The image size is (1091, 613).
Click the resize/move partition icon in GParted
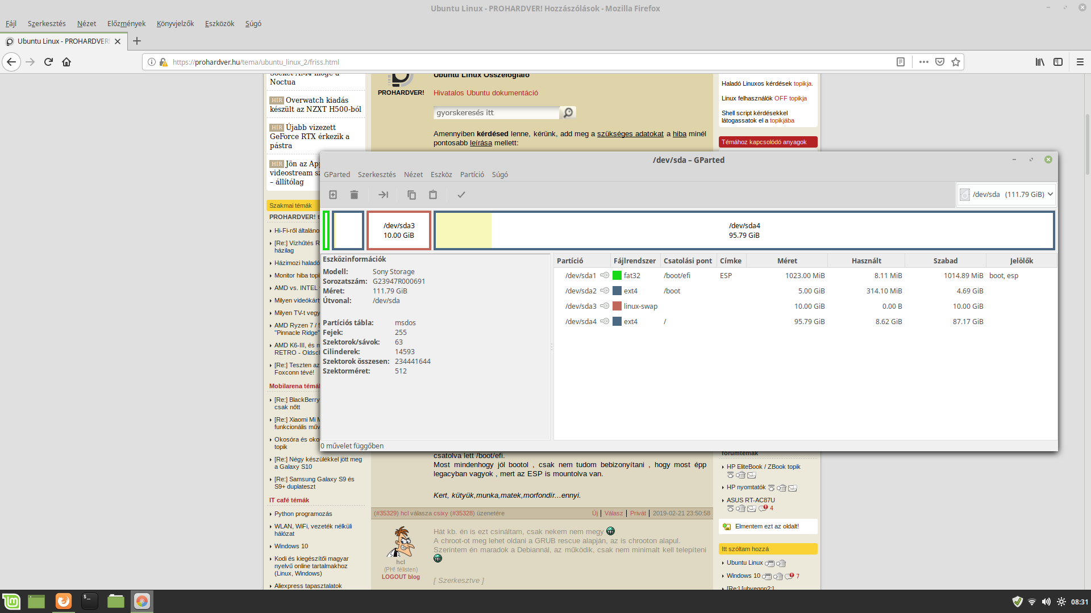(x=383, y=195)
